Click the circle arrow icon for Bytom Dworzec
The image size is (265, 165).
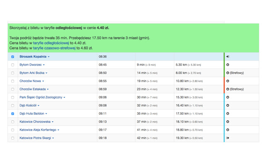click(x=228, y=65)
